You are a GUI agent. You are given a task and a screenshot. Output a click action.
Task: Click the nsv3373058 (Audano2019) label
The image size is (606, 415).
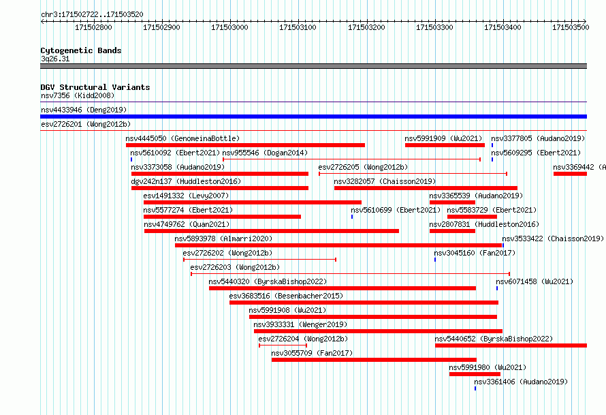[178, 167]
